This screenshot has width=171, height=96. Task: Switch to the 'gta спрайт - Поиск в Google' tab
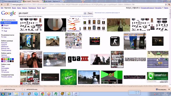click(x=32, y=1)
